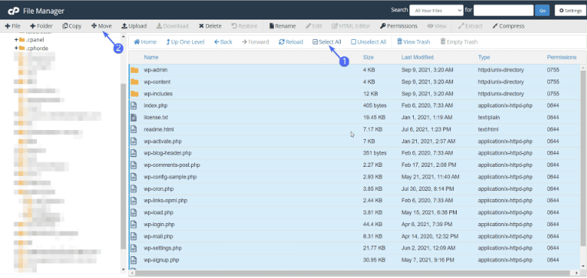Click the wp-activate.php file icon
Viewport: 587px width, 278px height.
click(x=134, y=141)
